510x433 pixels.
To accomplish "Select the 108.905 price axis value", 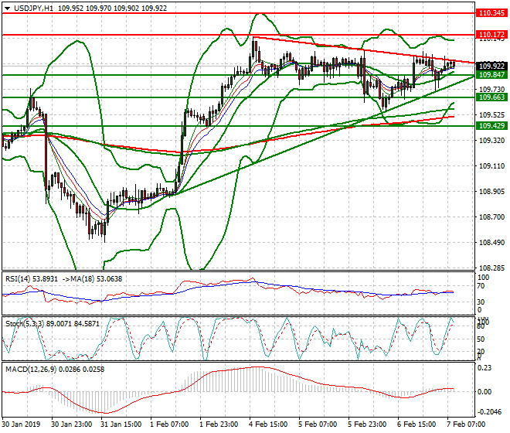I will [x=492, y=192].
